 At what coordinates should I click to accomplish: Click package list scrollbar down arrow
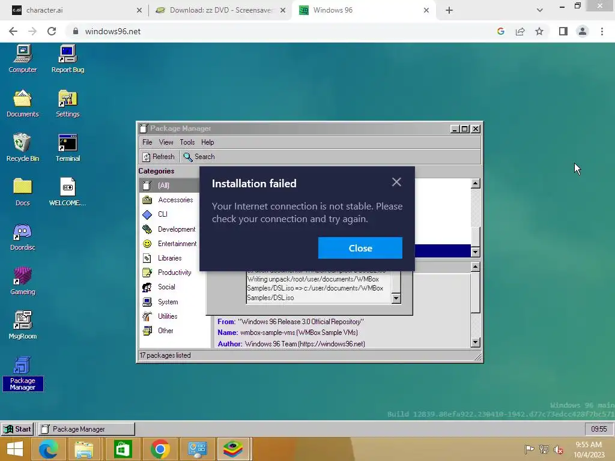pyautogui.click(x=476, y=252)
